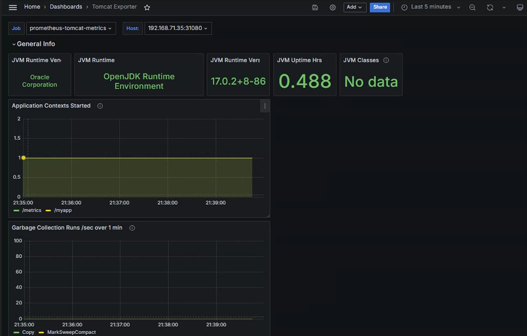
Task: Toggle /myapp series in legend
Action: (x=63, y=210)
